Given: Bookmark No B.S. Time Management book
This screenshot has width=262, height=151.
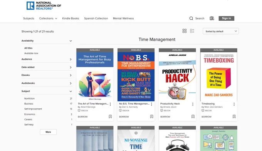Looking at the screenshot, I should pyautogui.click(x=151, y=116).
